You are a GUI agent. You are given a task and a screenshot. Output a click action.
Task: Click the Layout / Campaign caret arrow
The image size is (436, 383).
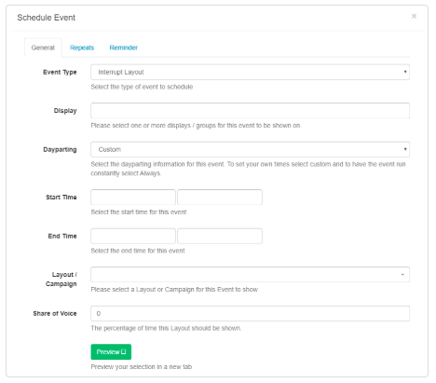402,275
